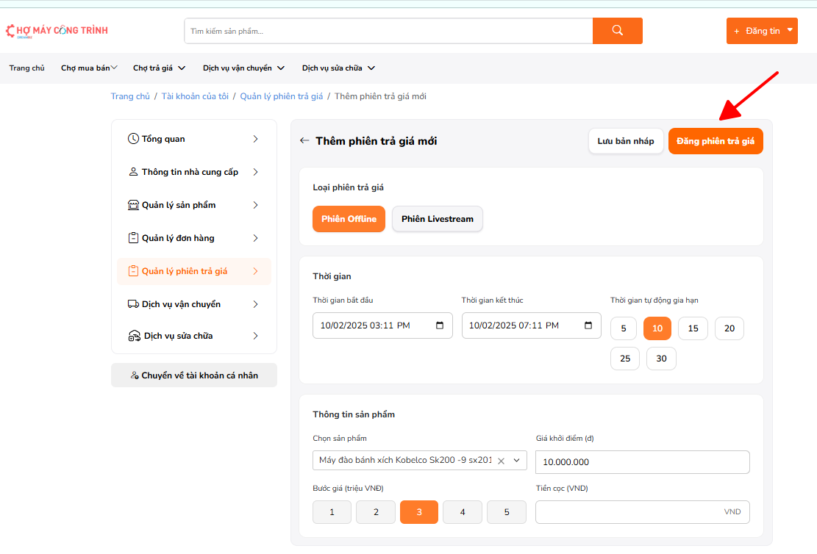Open Chợ trả giá menu
Image resolution: width=817 pixels, height=554 pixels.
pos(159,68)
